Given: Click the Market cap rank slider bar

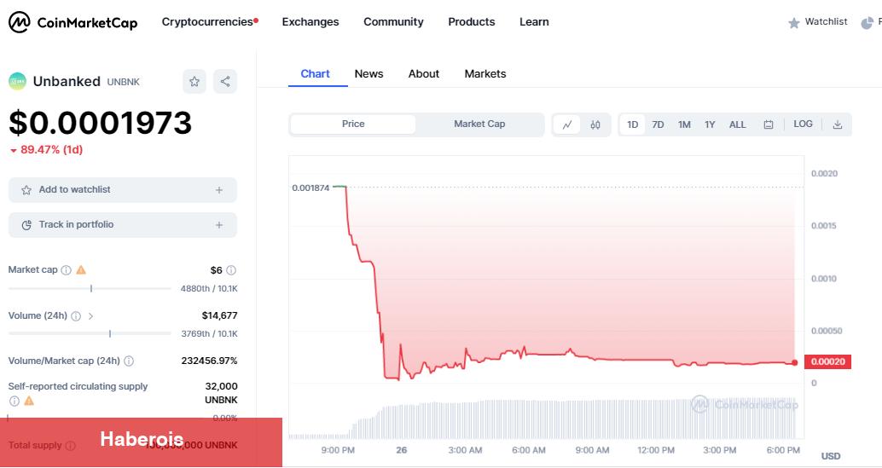Looking at the screenshot, I should click(x=90, y=289).
